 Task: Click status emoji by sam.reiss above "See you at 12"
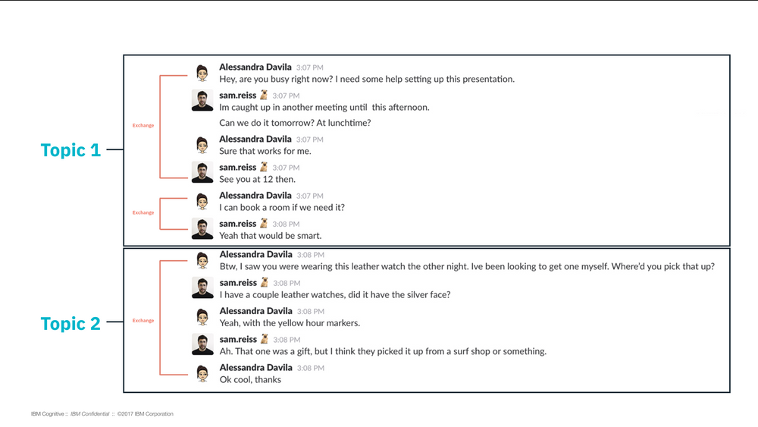click(x=264, y=167)
